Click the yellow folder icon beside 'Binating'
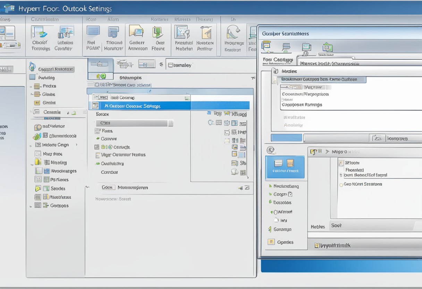 coord(38,162)
